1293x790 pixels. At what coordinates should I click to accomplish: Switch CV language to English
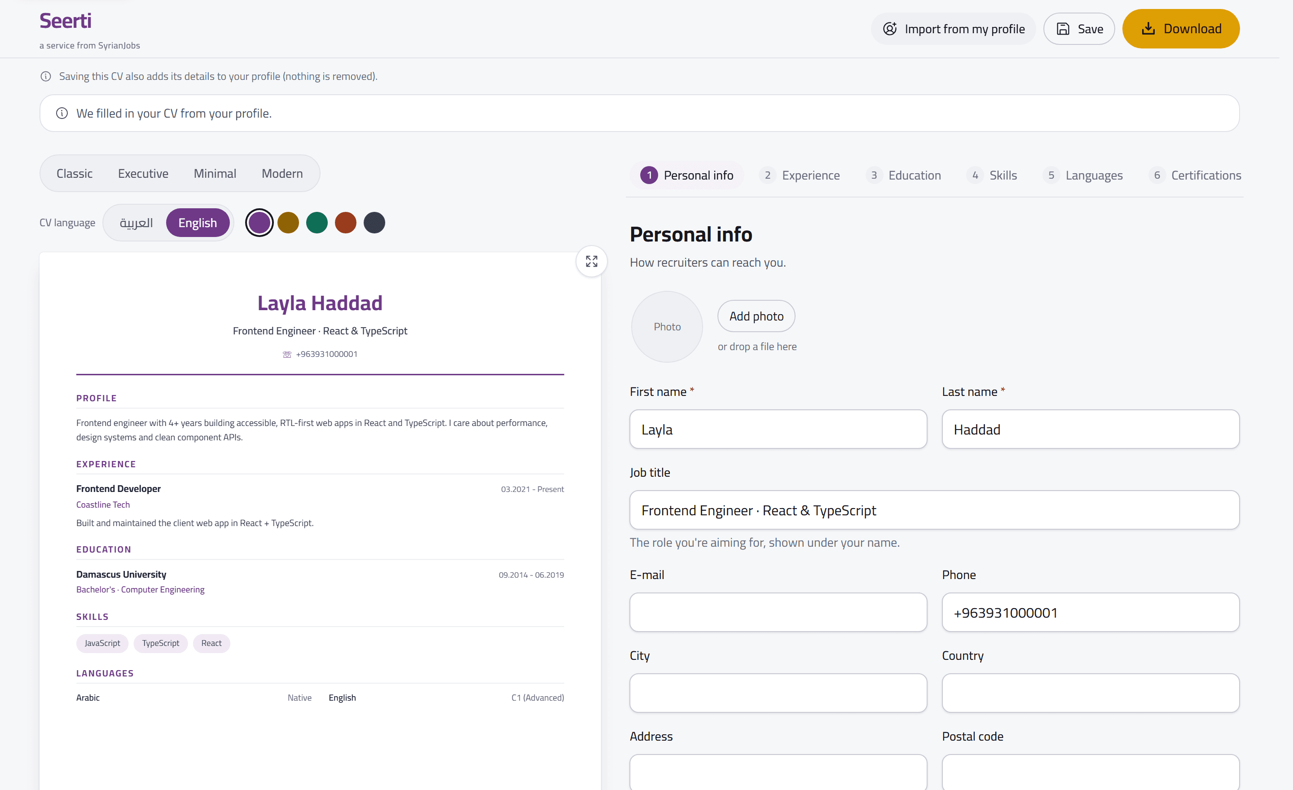pyautogui.click(x=198, y=223)
